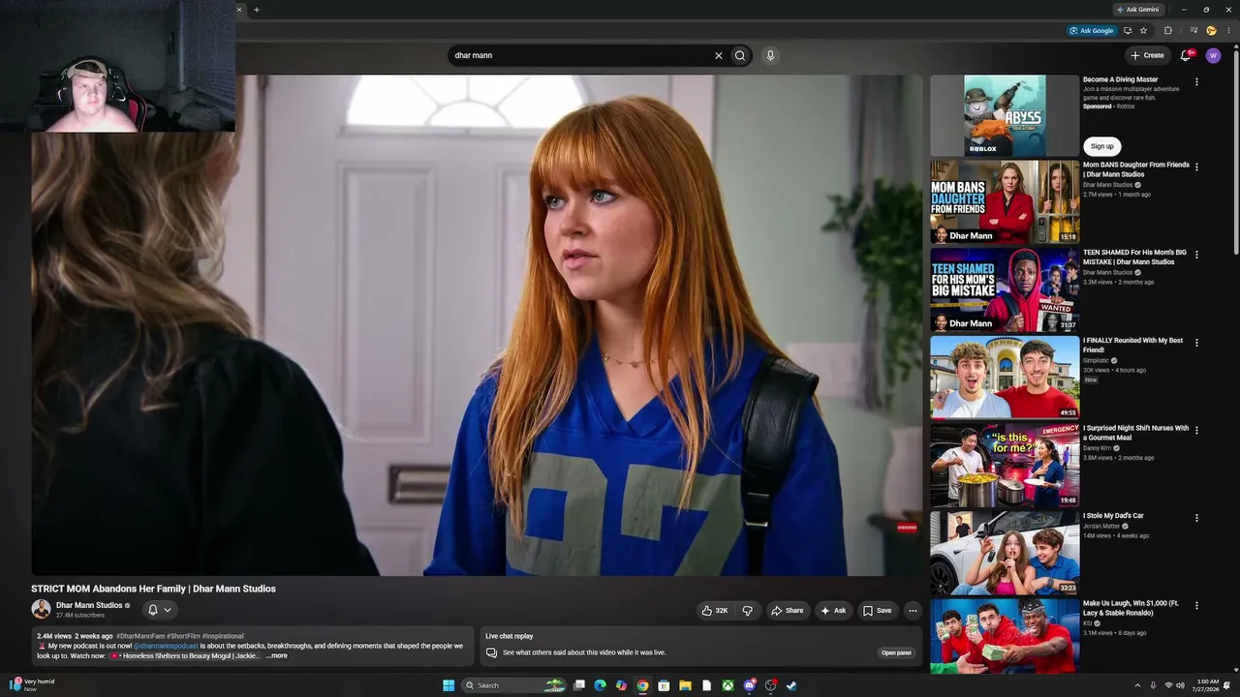Viewport: 1240px width, 697px height.
Task: Show hidden system tray icons chevron
Action: (1137, 685)
